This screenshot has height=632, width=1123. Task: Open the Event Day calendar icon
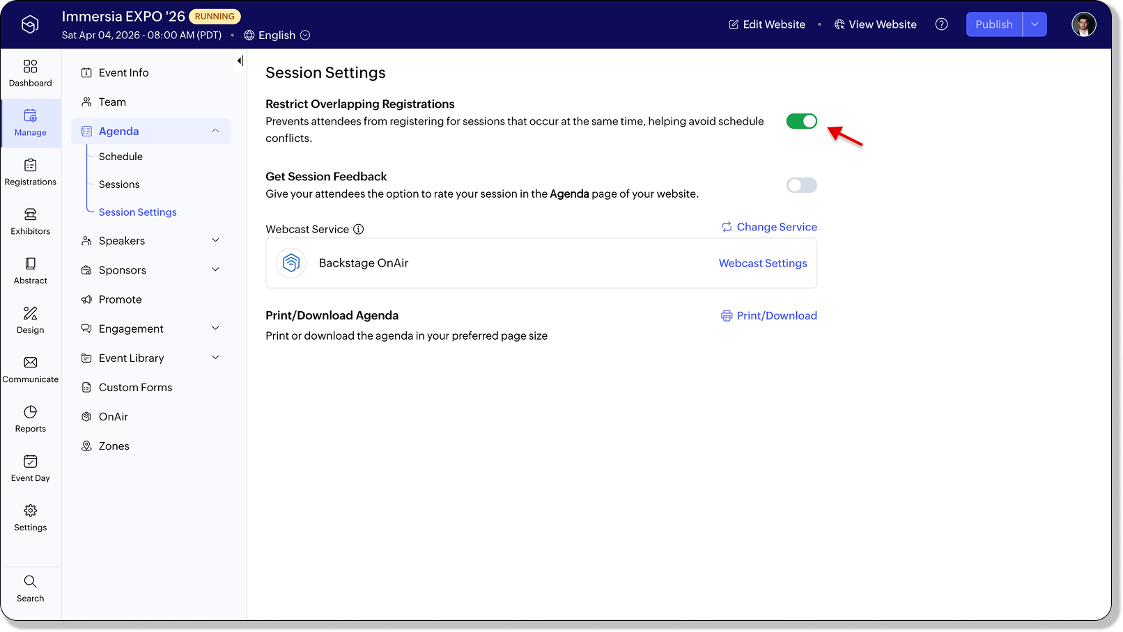30,461
